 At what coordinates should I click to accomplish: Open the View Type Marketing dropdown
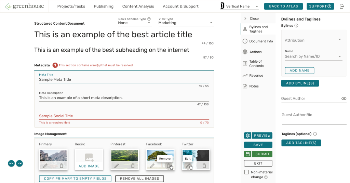[x=186, y=23]
